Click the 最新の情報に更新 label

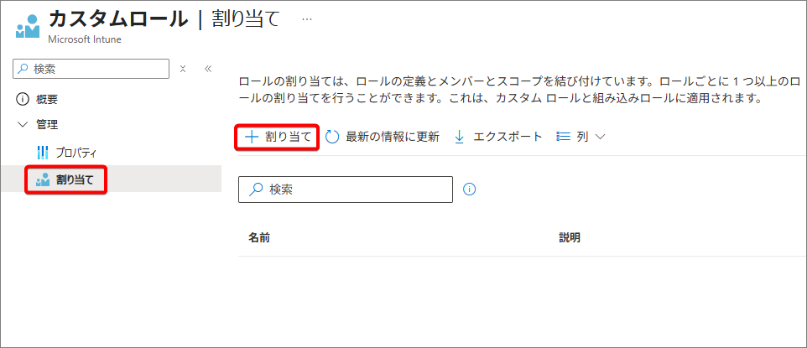tap(392, 137)
